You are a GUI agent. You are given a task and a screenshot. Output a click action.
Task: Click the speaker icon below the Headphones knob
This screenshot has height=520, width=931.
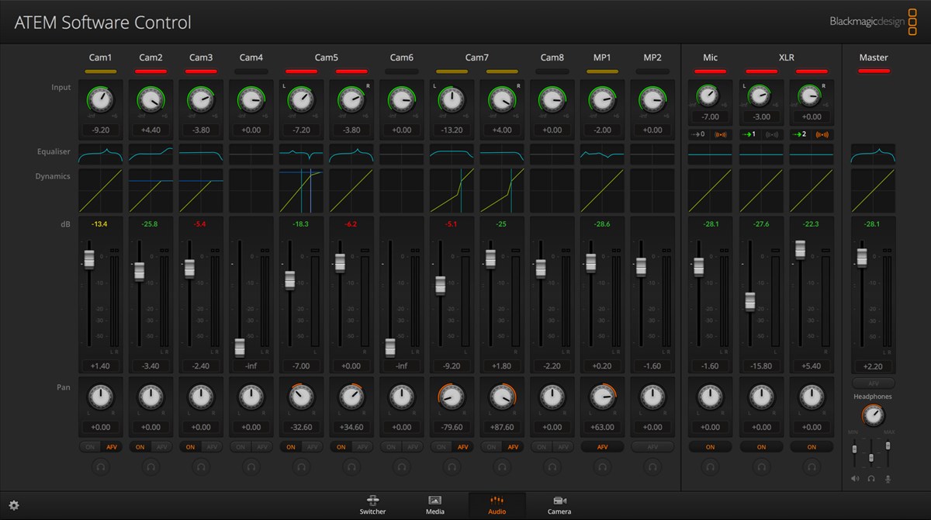click(855, 479)
